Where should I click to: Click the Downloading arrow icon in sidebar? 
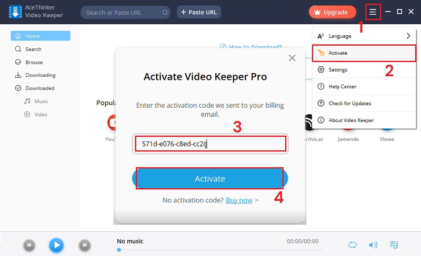18,75
